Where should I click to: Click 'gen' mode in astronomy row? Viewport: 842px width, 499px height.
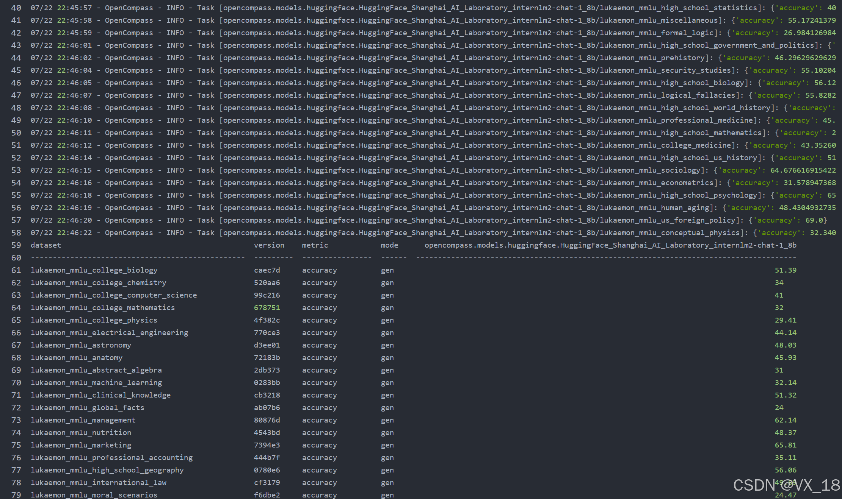(x=387, y=345)
